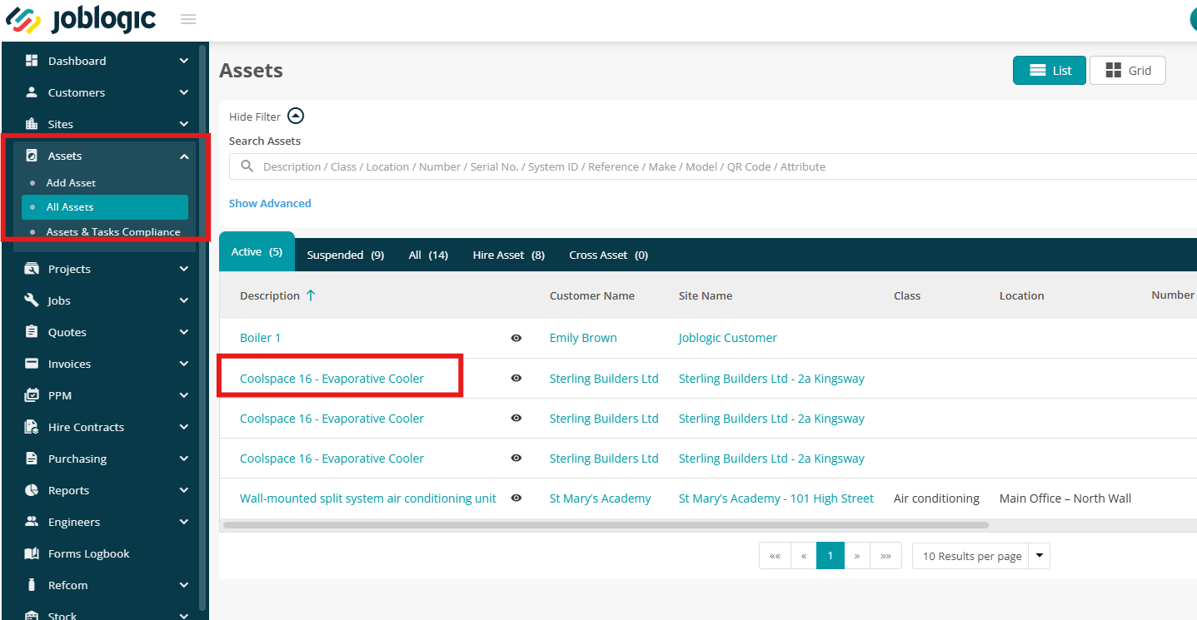Open the Projects sidebar icon

tap(32, 269)
